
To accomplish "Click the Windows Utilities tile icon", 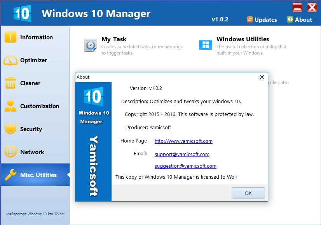I will [205, 45].
